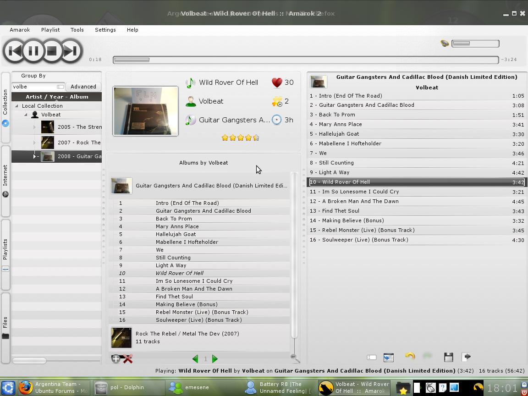Select the 2005 album cover thumbnail
This screenshot has width=528, height=396.
pos(48,127)
